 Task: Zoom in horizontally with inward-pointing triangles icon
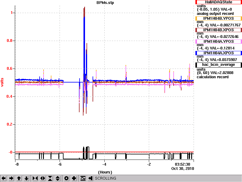[x=35, y=178]
